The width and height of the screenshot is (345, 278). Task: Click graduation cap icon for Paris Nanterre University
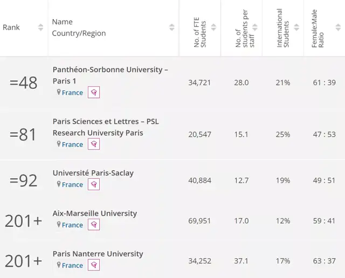click(94, 265)
